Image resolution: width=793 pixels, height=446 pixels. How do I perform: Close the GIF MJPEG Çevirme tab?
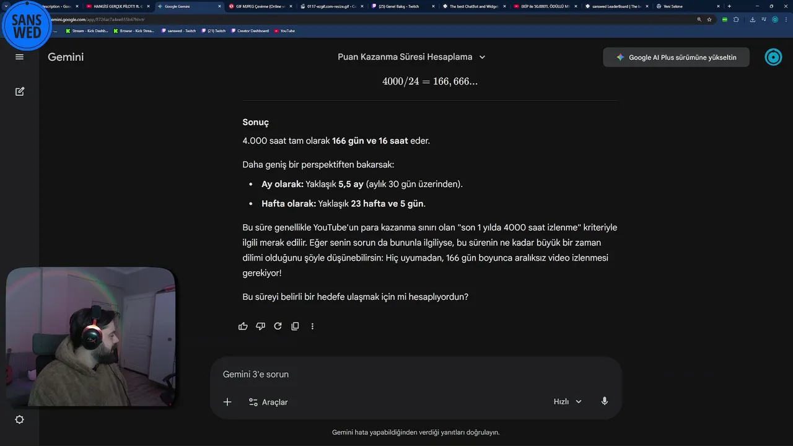click(x=291, y=6)
